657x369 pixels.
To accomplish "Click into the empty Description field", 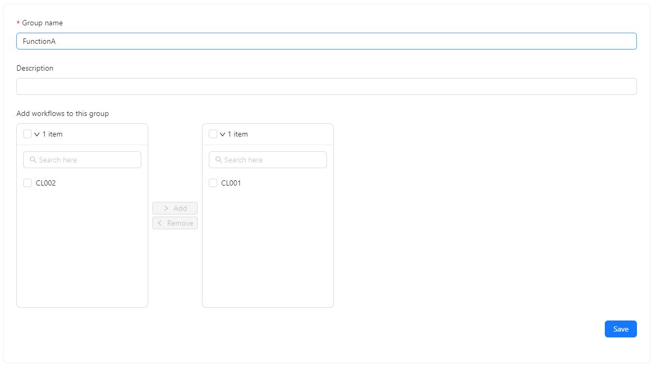I will click(x=326, y=86).
